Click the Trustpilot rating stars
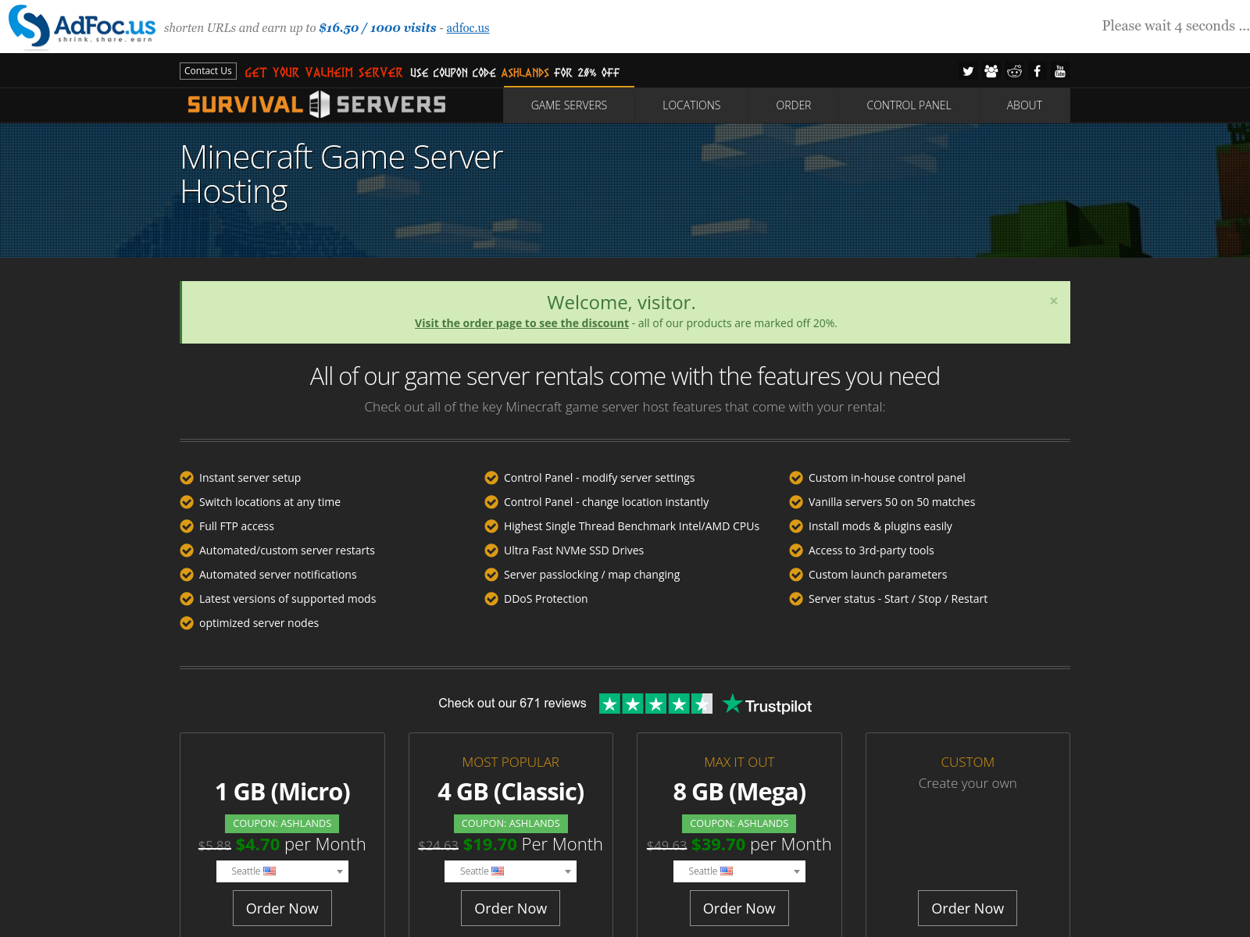The width and height of the screenshot is (1250, 937). 655,704
